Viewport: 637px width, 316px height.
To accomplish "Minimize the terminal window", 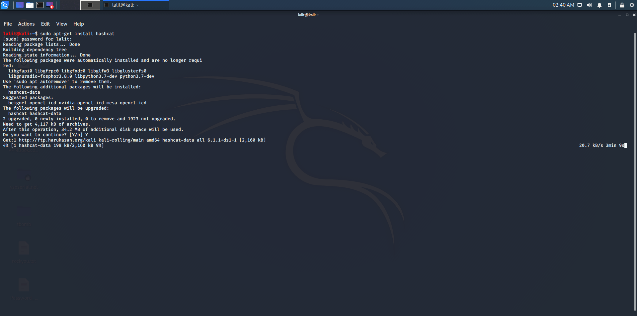I will (x=620, y=15).
